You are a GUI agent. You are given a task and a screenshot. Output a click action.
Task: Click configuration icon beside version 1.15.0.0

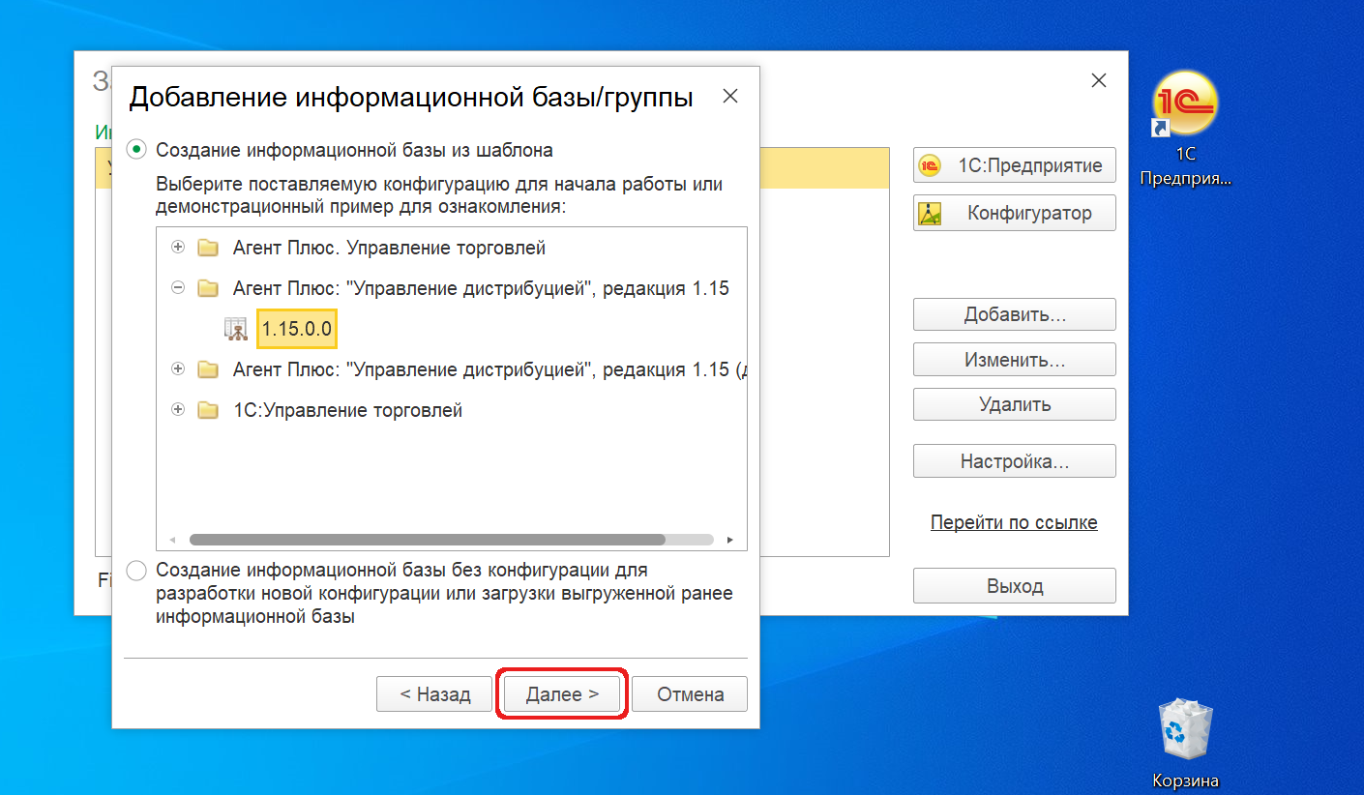click(236, 329)
